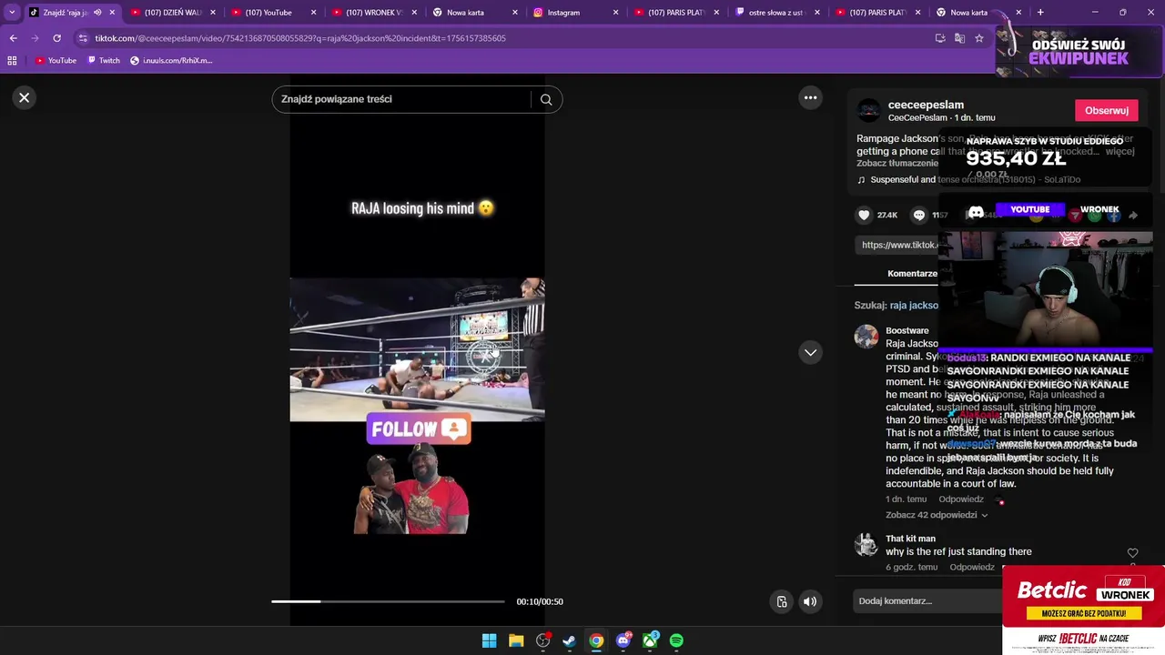Like the video with heart icon

pyautogui.click(x=864, y=215)
